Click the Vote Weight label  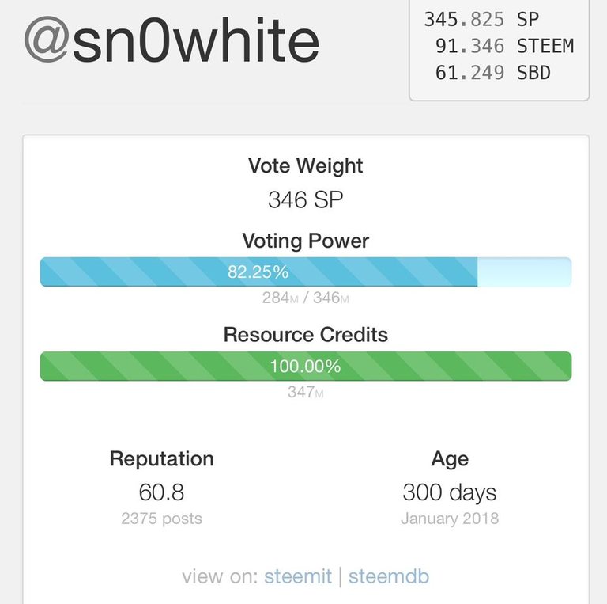[305, 166]
